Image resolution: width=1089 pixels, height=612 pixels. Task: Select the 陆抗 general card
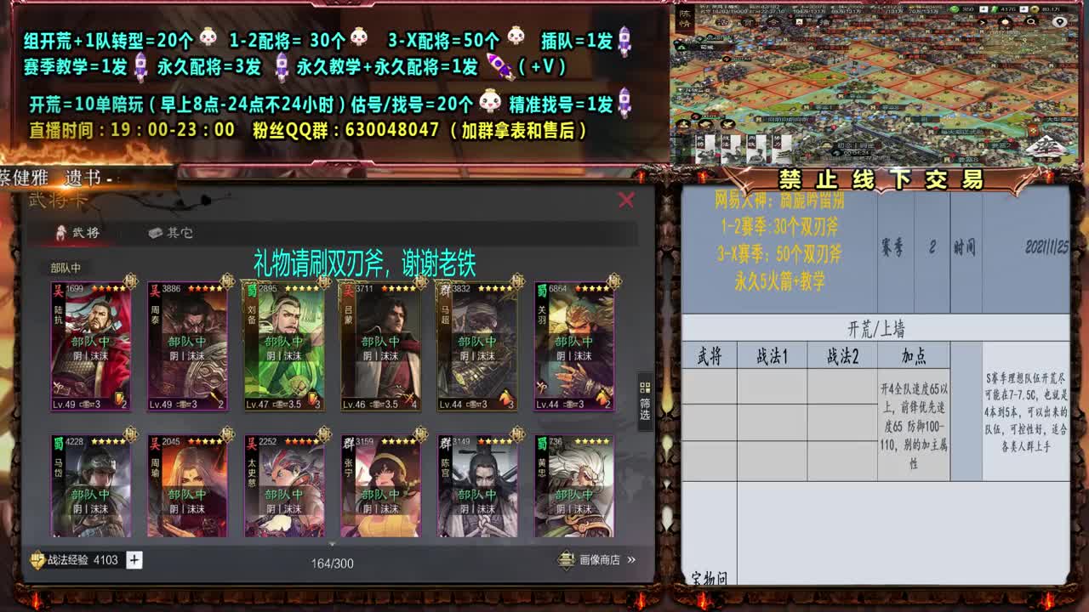[91, 346]
